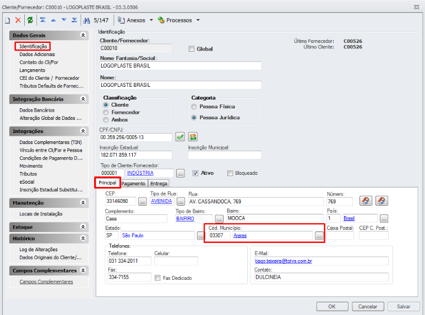Image resolution: width=425 pixels, height=315 pixels.
Task: Select the Ambos radio button
Action: [106, 120]
